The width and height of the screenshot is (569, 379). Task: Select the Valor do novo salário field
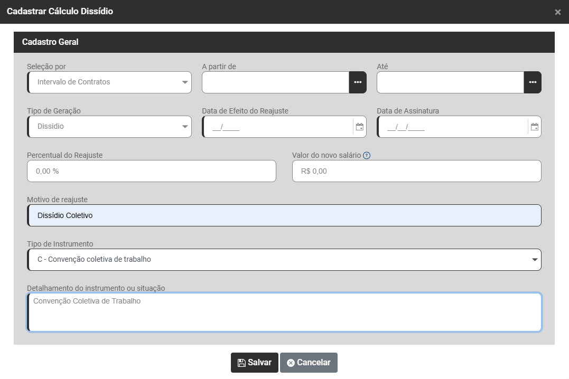click(416, 171)
